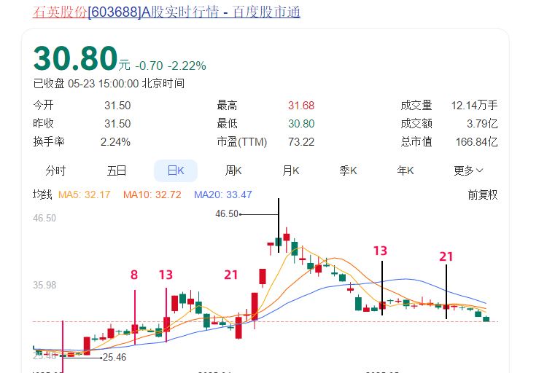Click the 总市值 label

click(x=416, y=142)
